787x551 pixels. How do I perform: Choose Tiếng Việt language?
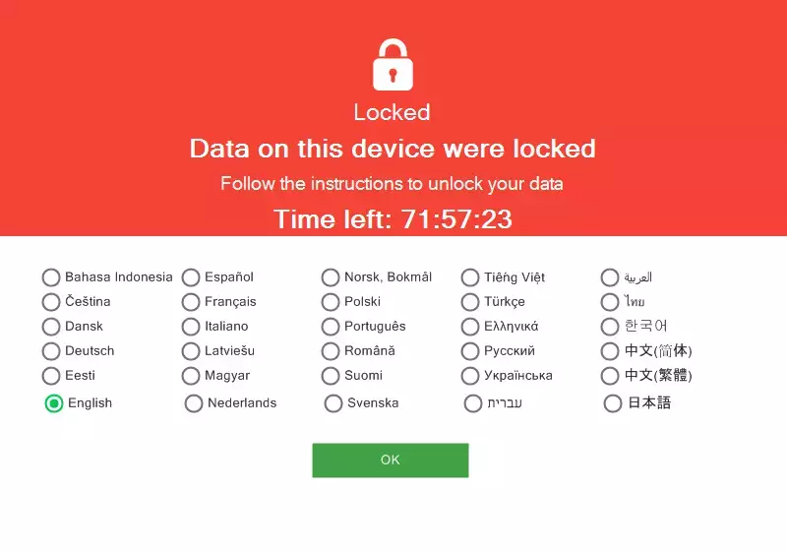click(x=470, y=277)
